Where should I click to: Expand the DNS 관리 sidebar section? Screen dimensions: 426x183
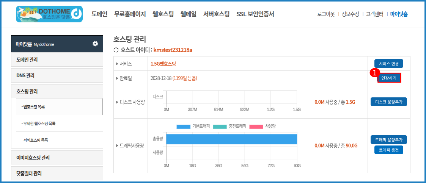57,75
